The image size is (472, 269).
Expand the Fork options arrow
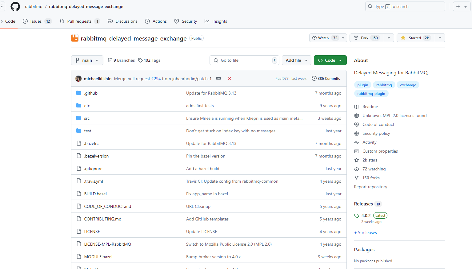coord(389,38)
